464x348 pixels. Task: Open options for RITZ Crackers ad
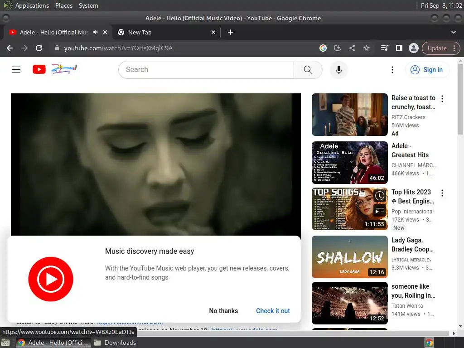[x=442, y=98]
